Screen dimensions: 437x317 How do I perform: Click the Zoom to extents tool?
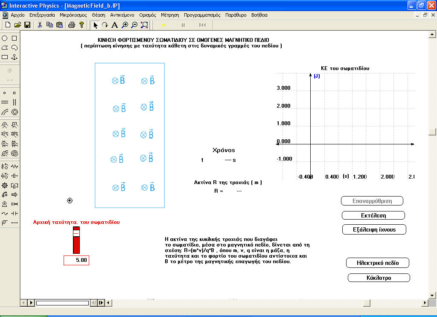tap(144, 25)
